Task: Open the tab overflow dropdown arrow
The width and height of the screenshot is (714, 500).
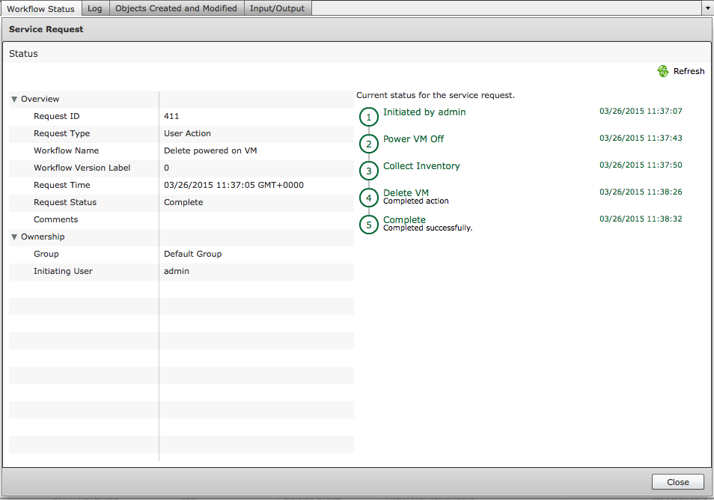Action: click(x=707, y=8)
